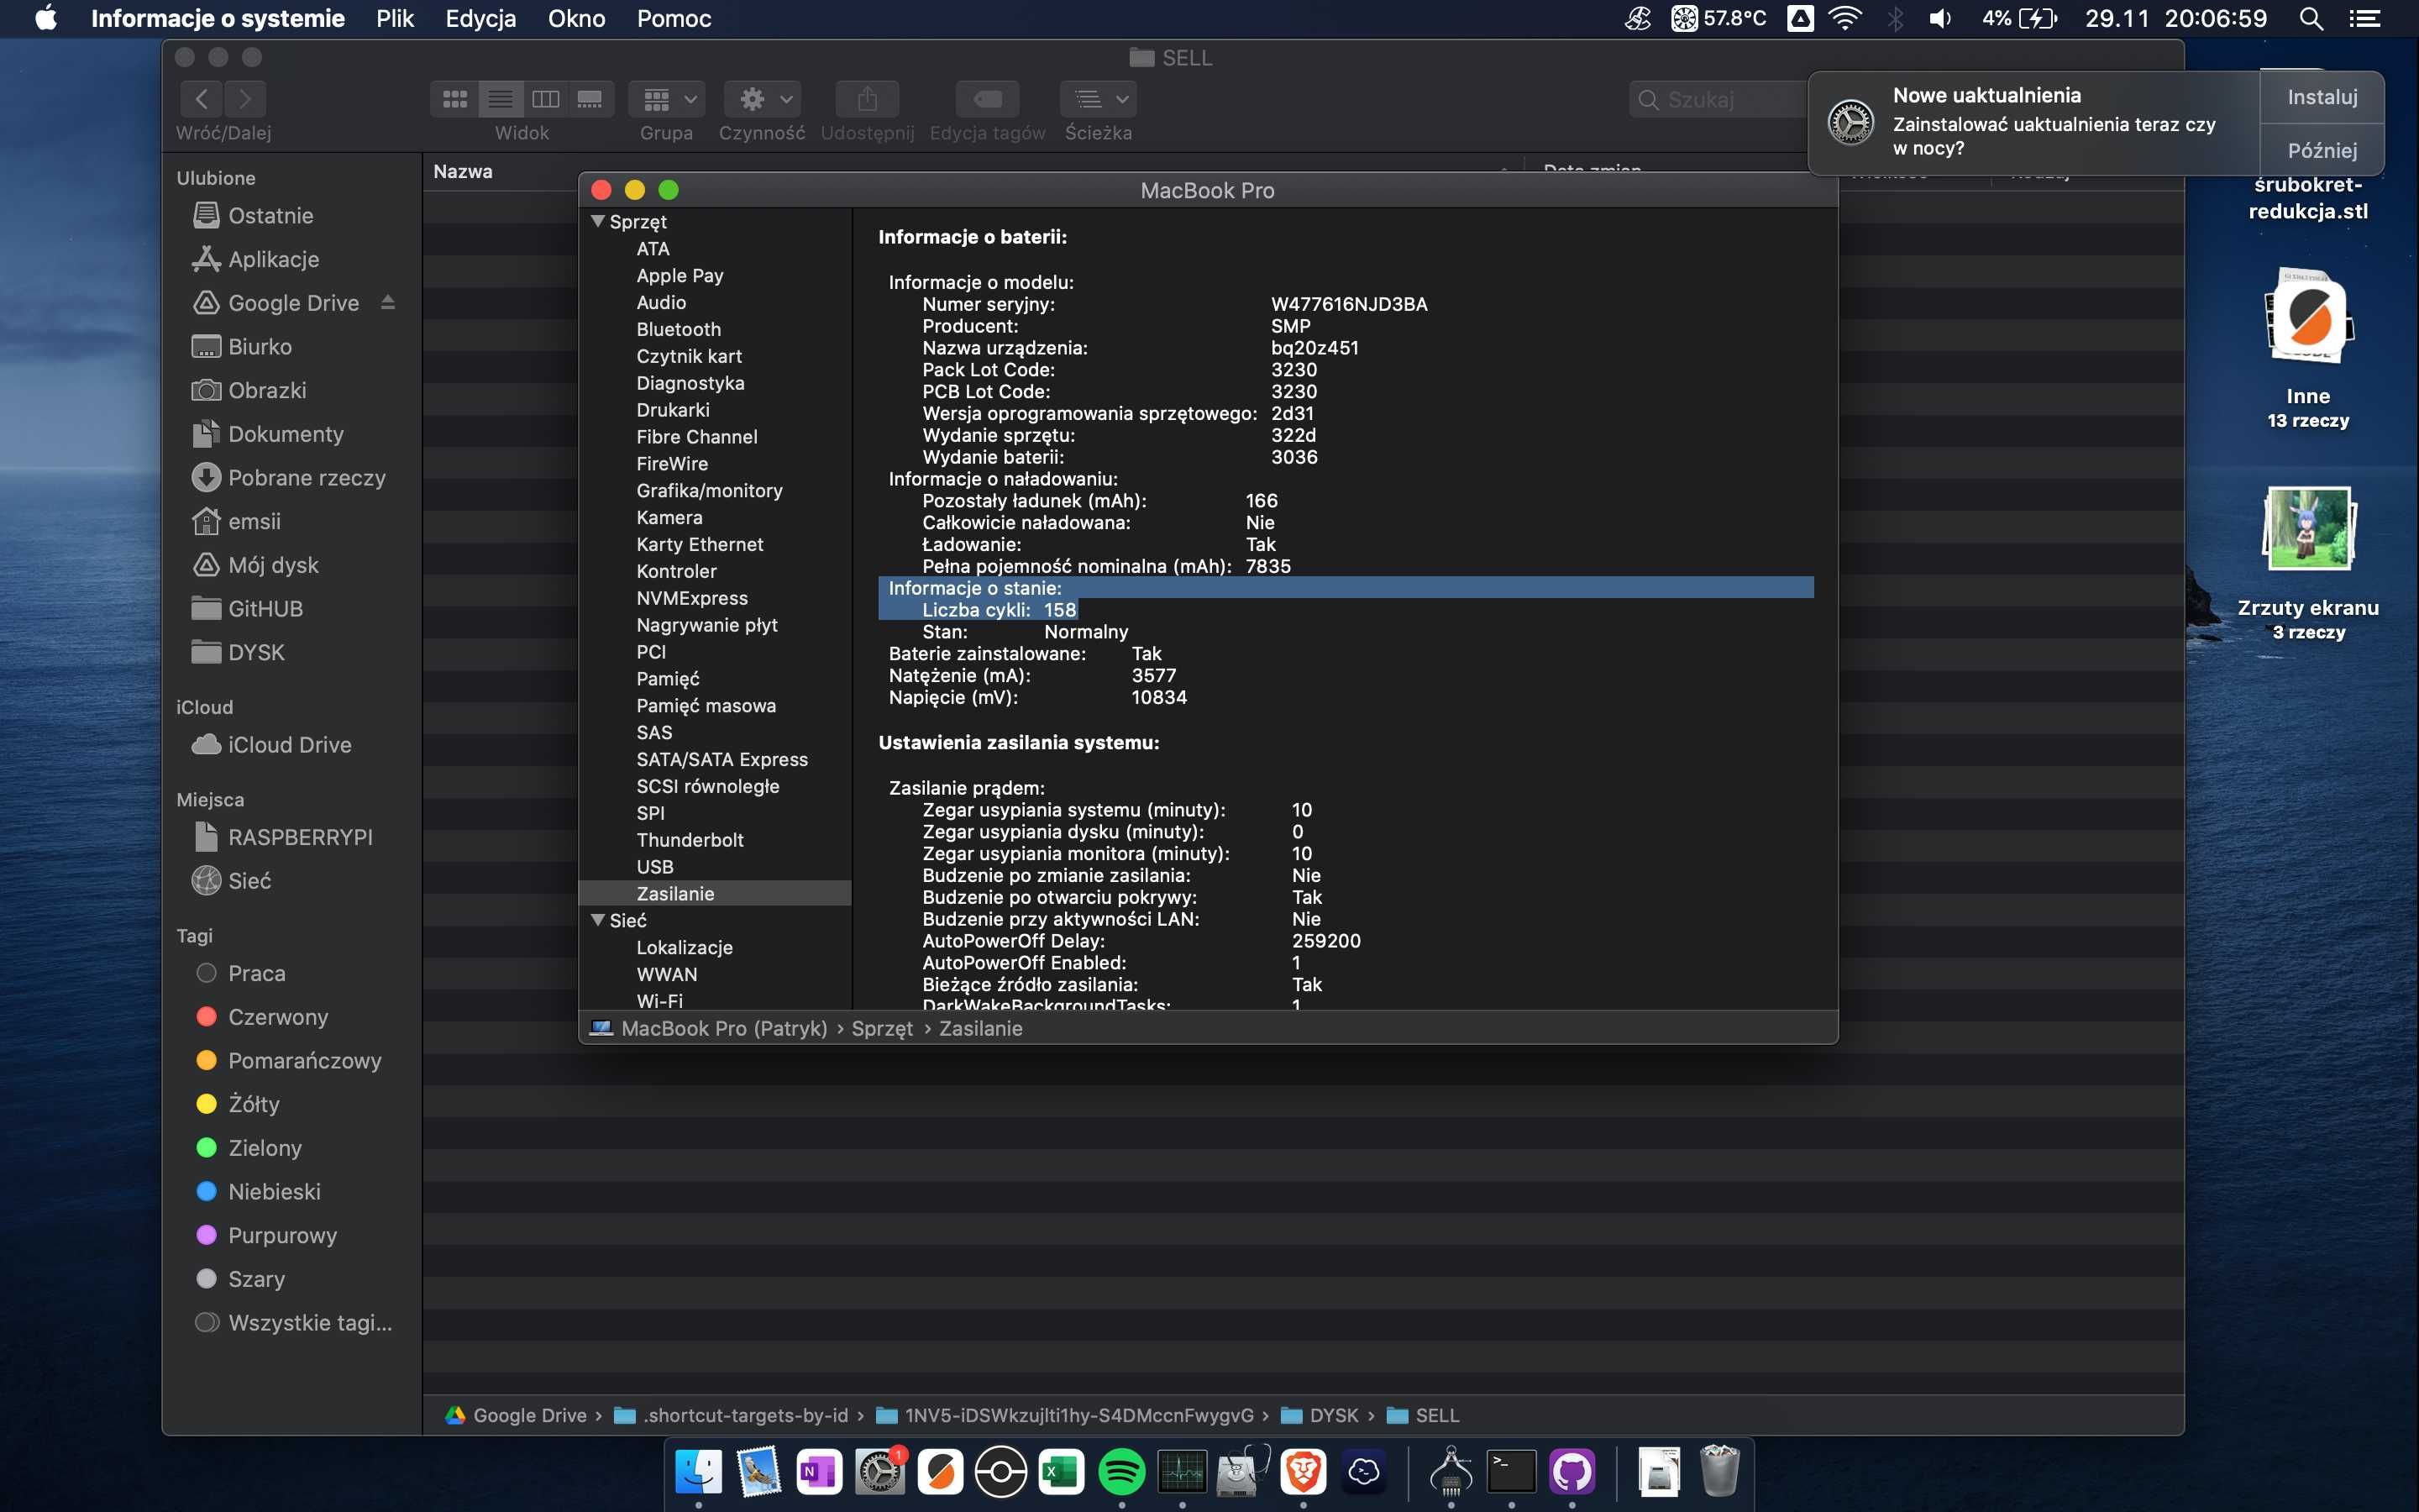Open the Plik menu
The width and height of the screenshot is (2419, 1512).
395,18
